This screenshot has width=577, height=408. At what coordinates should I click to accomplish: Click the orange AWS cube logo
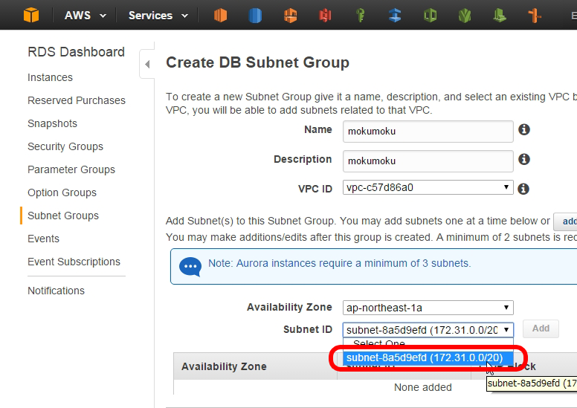(31, 15)
